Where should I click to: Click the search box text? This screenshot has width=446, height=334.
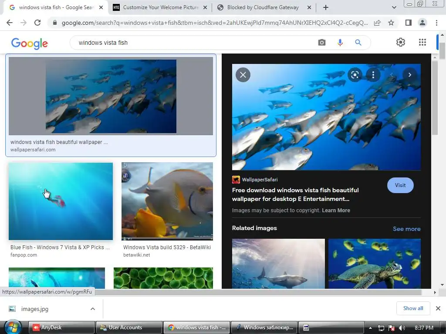click(x=103, y=43)
